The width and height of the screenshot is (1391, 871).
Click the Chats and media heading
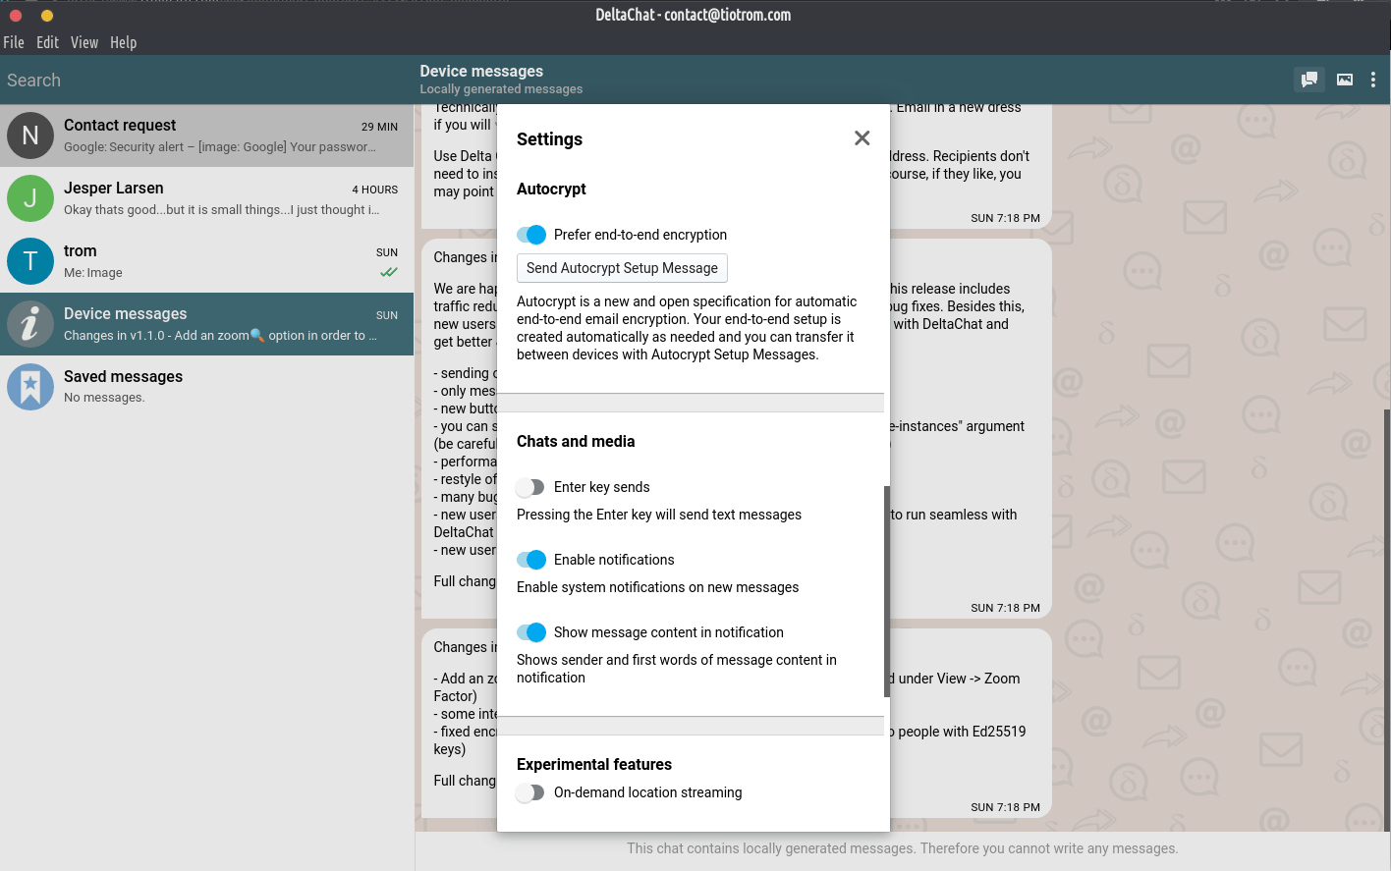tap(576, 441)
